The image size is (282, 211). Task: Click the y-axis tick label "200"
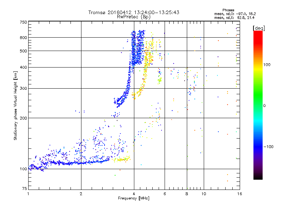[23, 118]
